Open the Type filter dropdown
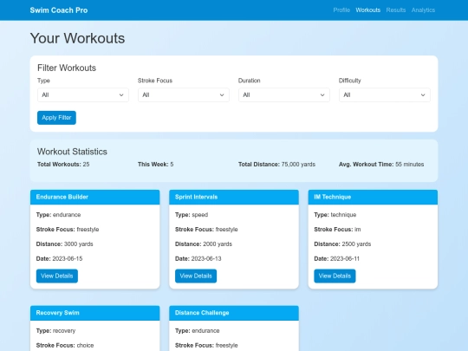The width and height of the screenshot is (468, 351). (83, 95)
